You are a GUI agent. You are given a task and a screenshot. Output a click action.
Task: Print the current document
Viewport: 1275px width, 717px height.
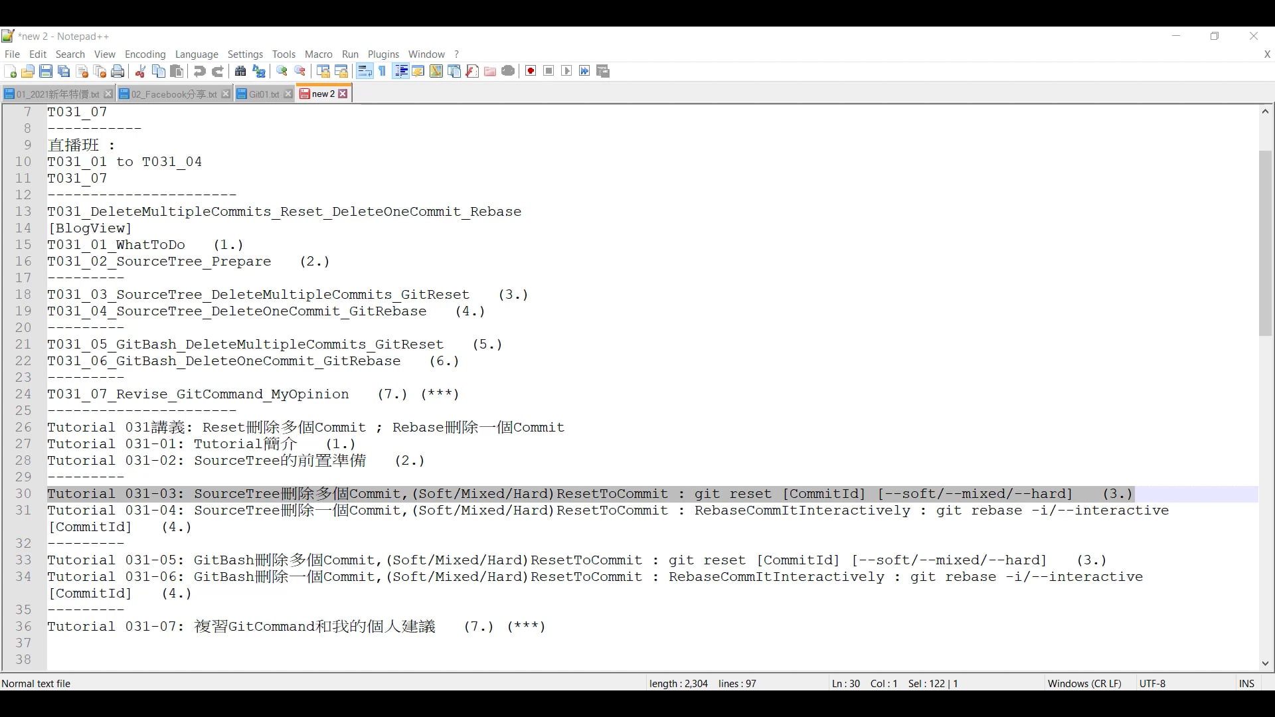(x=118, y=71)
